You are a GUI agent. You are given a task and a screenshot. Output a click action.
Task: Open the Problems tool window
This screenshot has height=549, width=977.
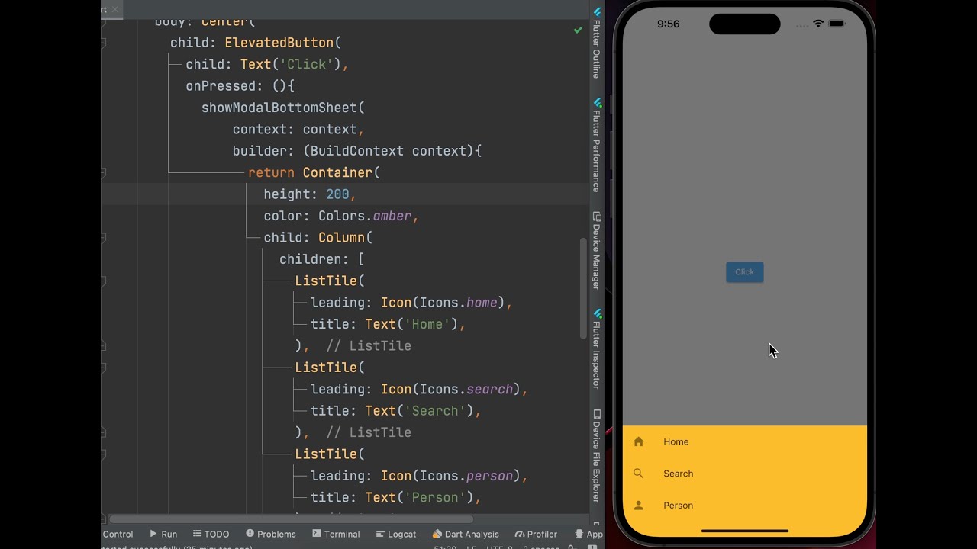point(270,534)
